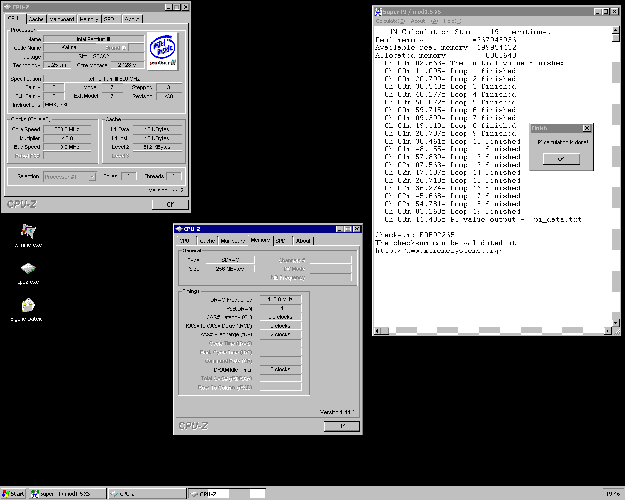This screenshot has height=500, width=625.
Task: Click OK in the top CPU-Z window
Action: click(x=170, y=205)
